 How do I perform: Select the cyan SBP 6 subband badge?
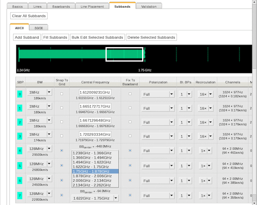[x=19, y=180]
